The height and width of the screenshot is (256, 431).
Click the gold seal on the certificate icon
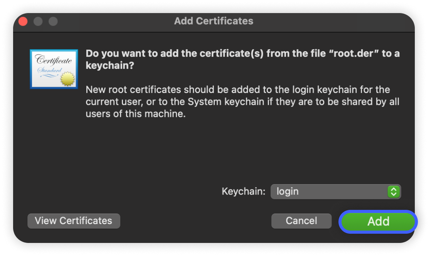67,79
